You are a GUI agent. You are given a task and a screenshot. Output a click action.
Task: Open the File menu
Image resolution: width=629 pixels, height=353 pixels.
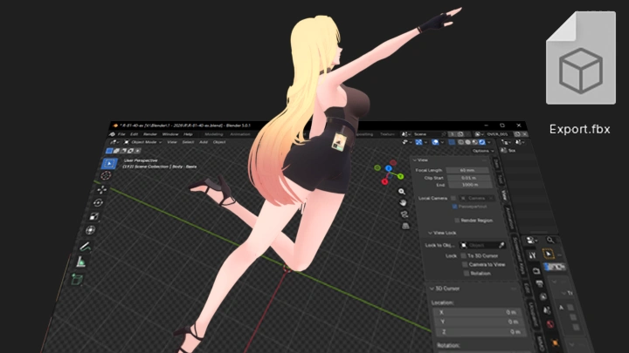click(121, 134)
